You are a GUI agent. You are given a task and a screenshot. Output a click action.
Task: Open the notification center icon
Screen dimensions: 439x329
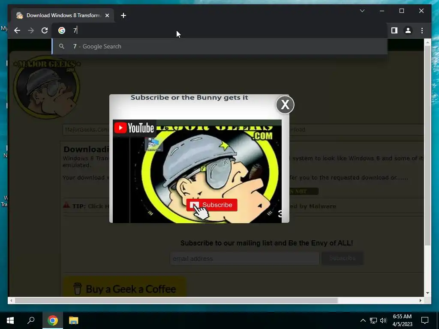pyautogui.click(x=425, y=320)
